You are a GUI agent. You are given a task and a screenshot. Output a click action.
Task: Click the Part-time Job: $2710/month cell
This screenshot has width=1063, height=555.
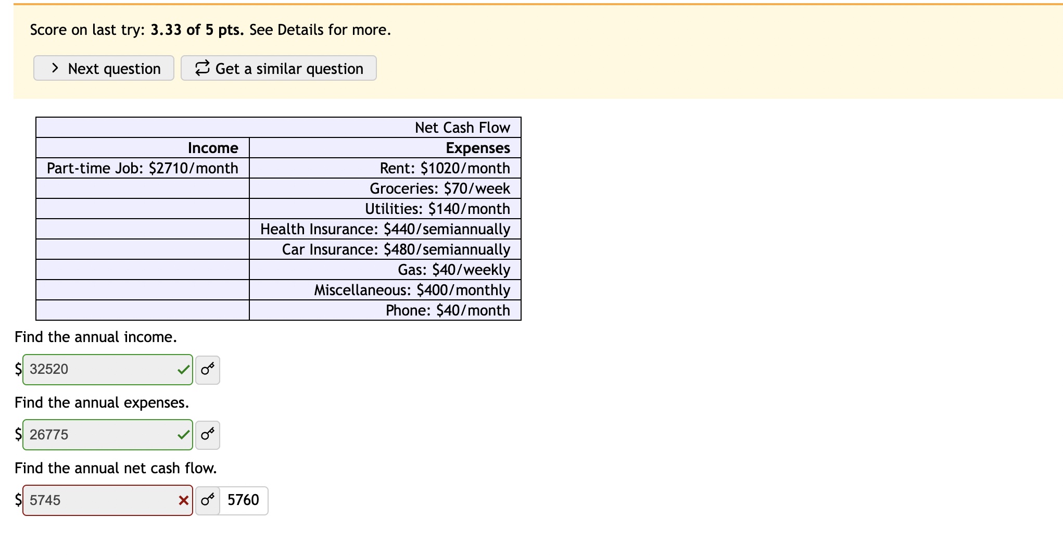click(x=143, y=168)
